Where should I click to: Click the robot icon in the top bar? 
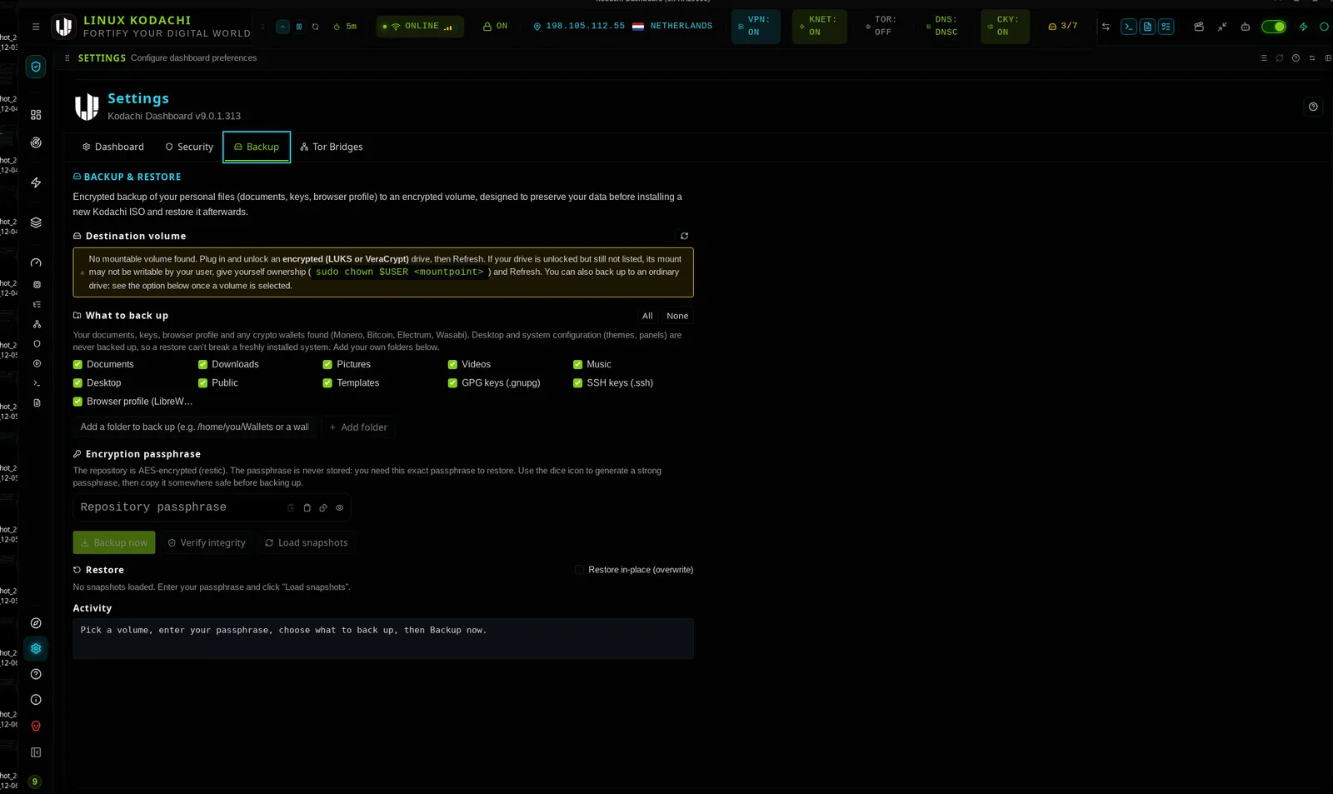click(x=1246, y=27)
